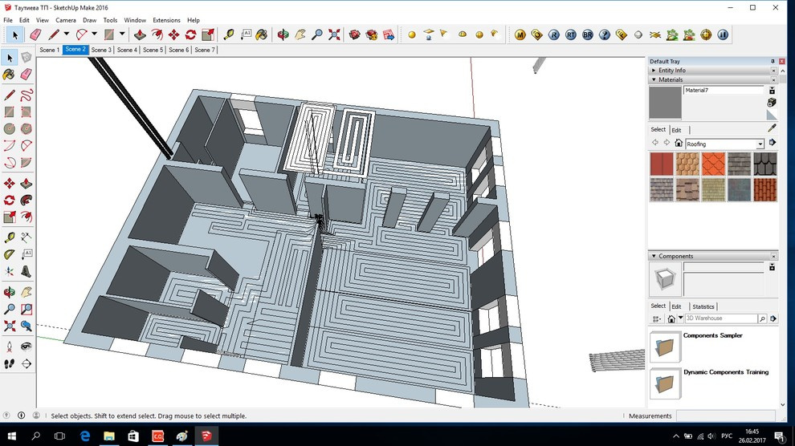Open the Statistics tab in Components

pos(703,306)
